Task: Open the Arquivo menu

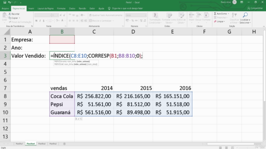Action: (x=5, y=8)
